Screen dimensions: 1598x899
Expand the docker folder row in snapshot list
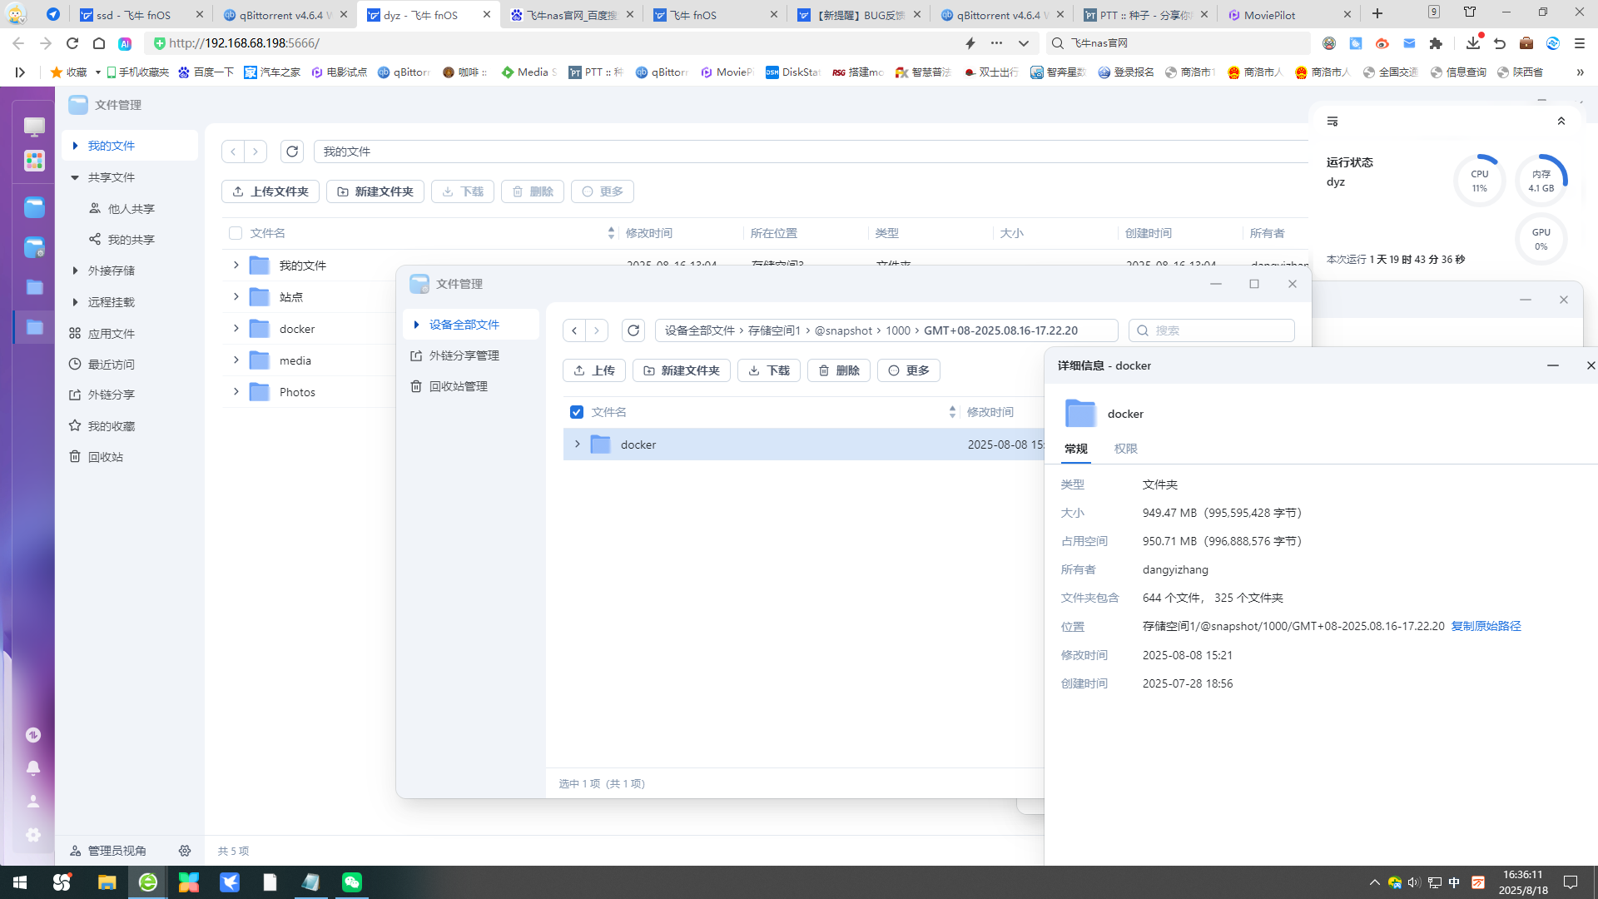click(577, 445)
